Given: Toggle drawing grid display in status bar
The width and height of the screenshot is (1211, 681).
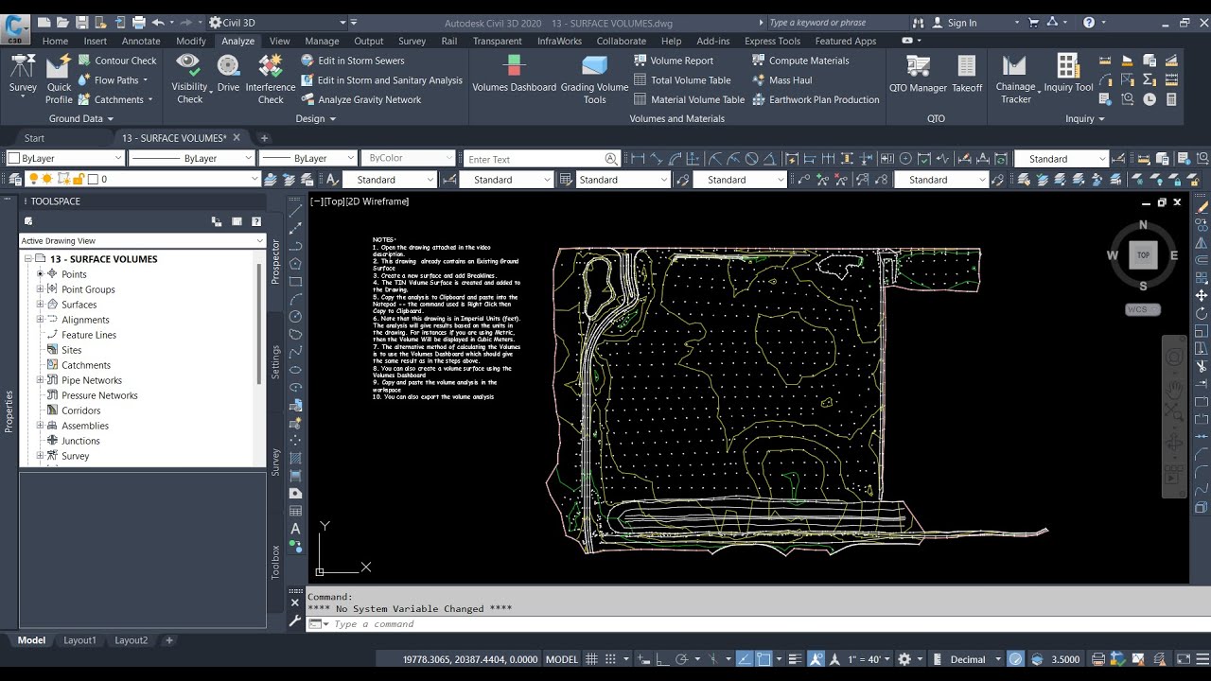Looking at the screenshot, I should (x=591, y=659).
